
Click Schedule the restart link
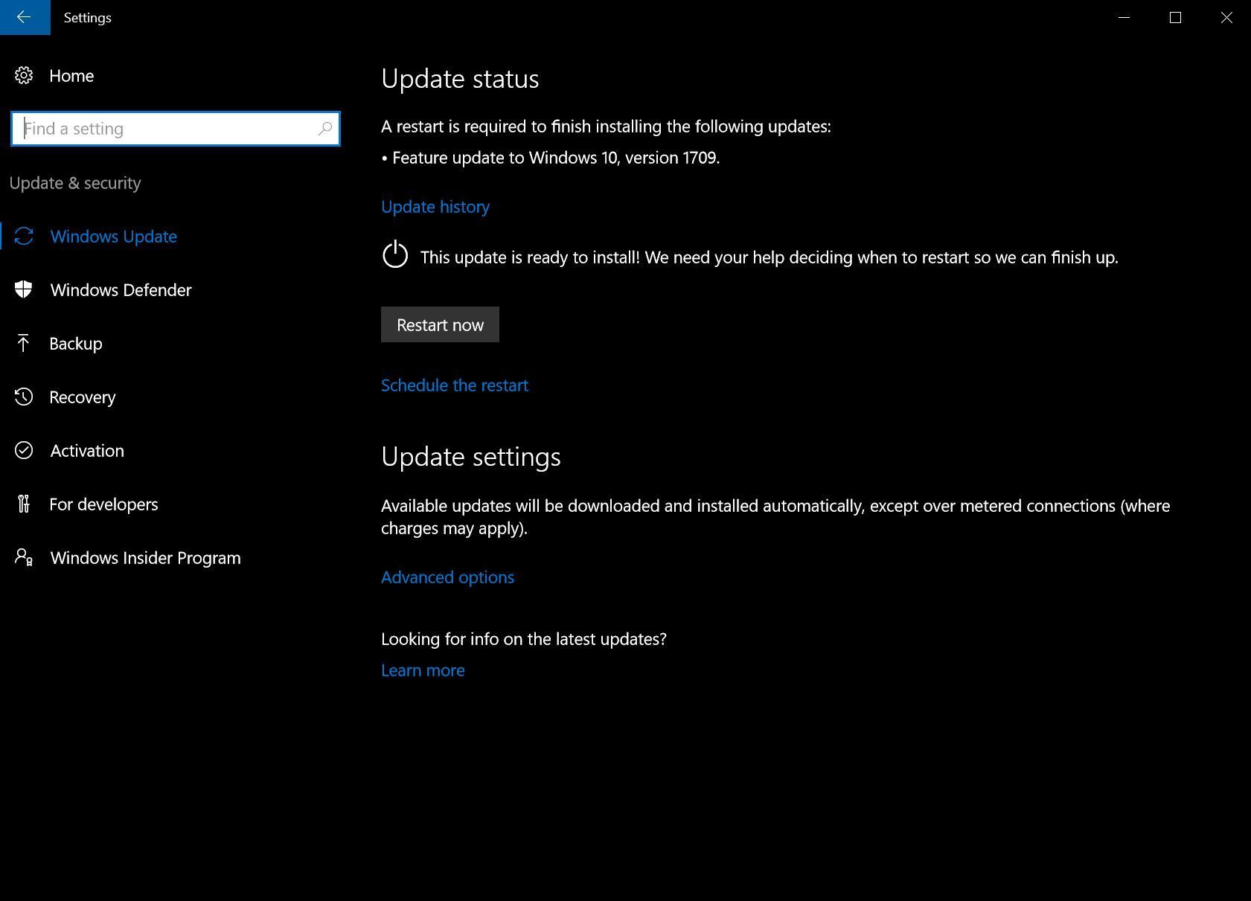point(455,385)
